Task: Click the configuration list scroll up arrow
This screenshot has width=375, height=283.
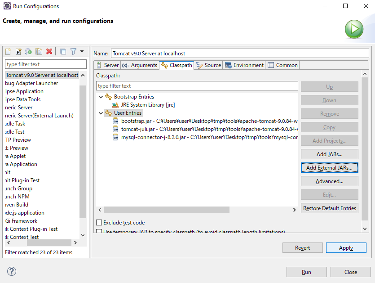Action: pos(83,75)
